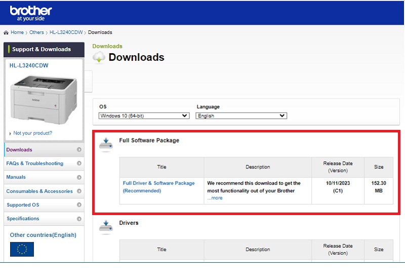Click arrow icon next to Manuals
405x280 pixels.
click(x=79, y=178)
